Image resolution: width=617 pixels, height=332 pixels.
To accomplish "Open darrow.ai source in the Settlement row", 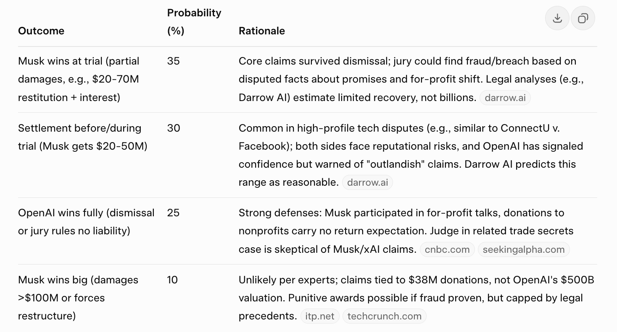I will (367, 183).
